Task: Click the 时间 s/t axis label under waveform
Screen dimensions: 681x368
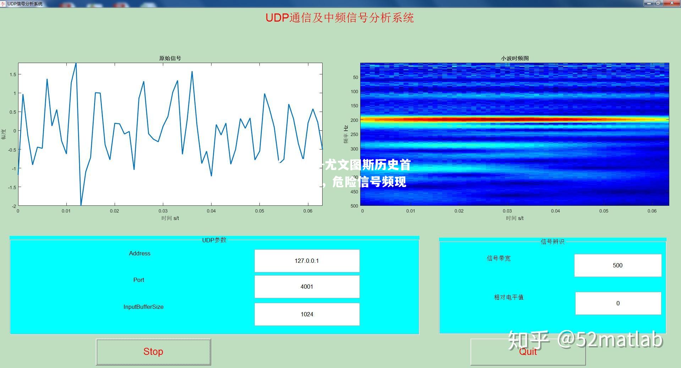Action: click(x=170, y=218)
